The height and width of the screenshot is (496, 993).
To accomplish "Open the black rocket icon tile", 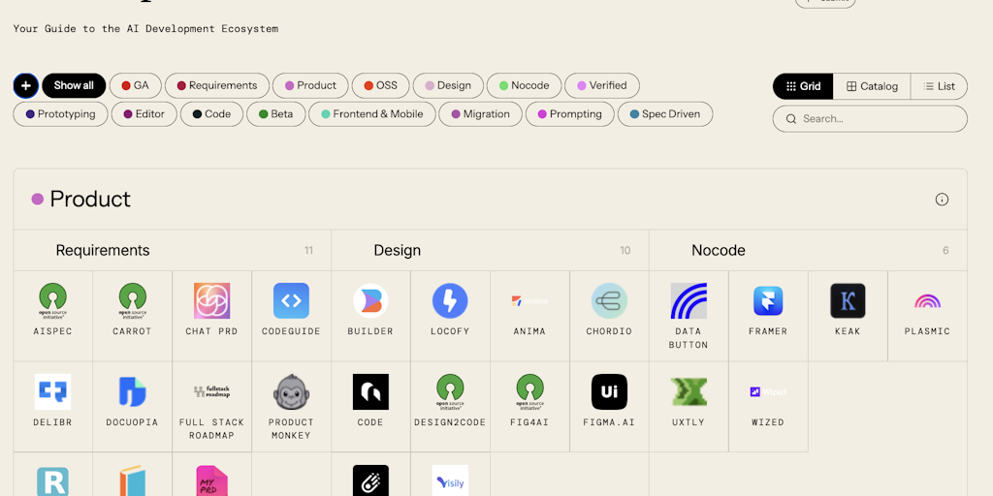I will 370,480.
